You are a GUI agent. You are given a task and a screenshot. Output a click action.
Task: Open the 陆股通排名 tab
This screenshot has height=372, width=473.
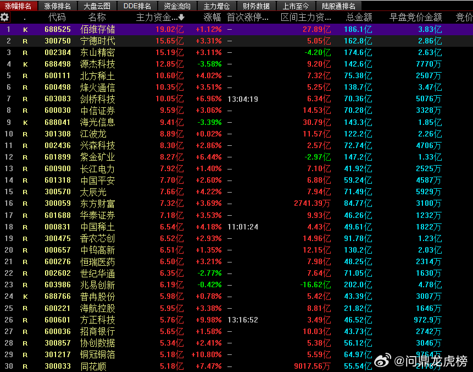(x=338, y=6)
